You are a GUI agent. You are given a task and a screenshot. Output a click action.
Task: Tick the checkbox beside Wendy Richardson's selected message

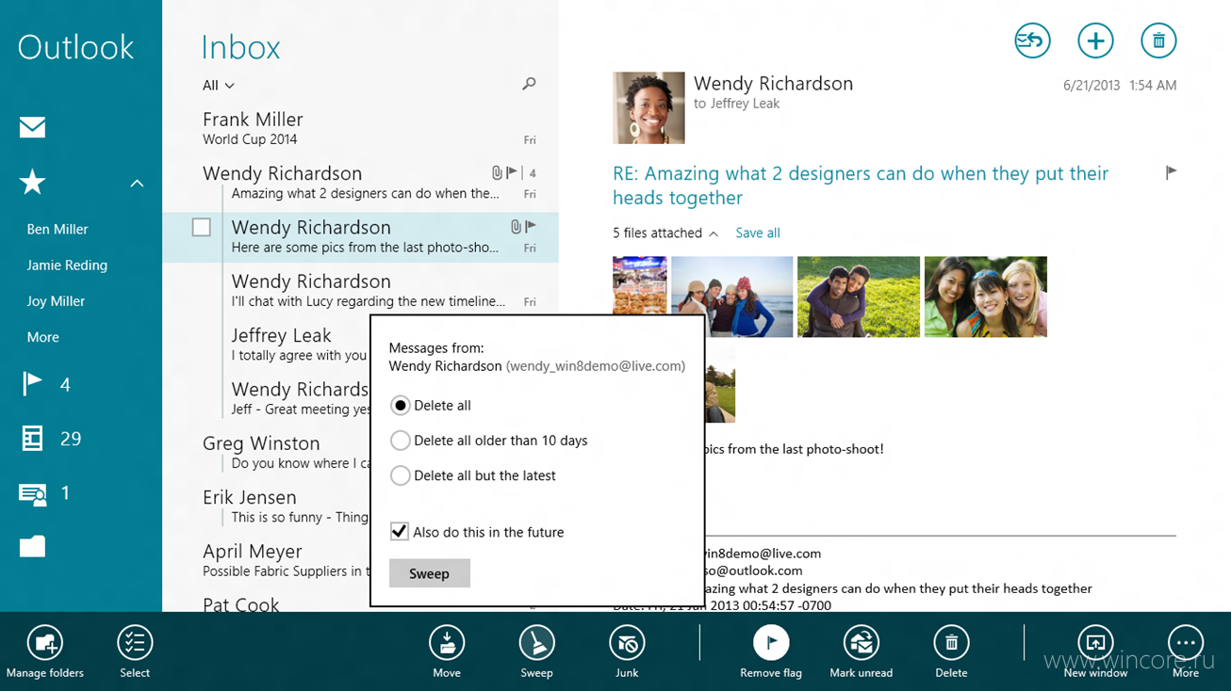(201, 227)
